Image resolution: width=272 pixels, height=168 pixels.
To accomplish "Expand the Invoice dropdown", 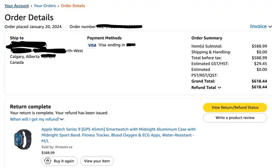I will [261, 26].
